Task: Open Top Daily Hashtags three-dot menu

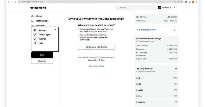Action: (176, 69)
